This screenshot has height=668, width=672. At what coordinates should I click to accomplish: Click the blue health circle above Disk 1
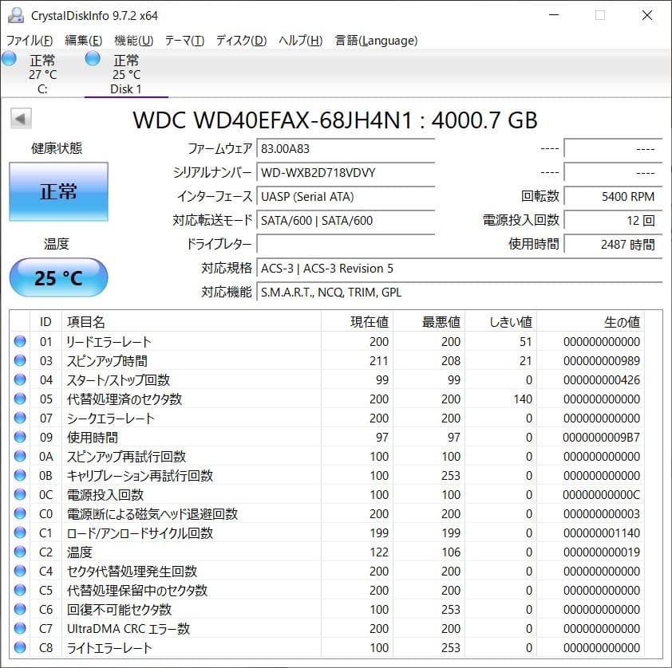click(x=92, y=58)
